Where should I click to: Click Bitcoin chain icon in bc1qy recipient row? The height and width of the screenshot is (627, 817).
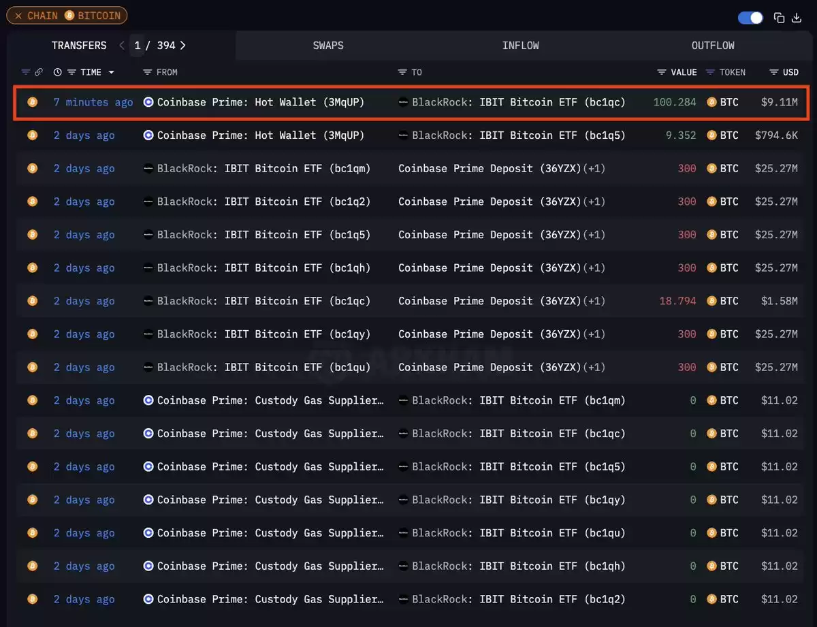32,500
